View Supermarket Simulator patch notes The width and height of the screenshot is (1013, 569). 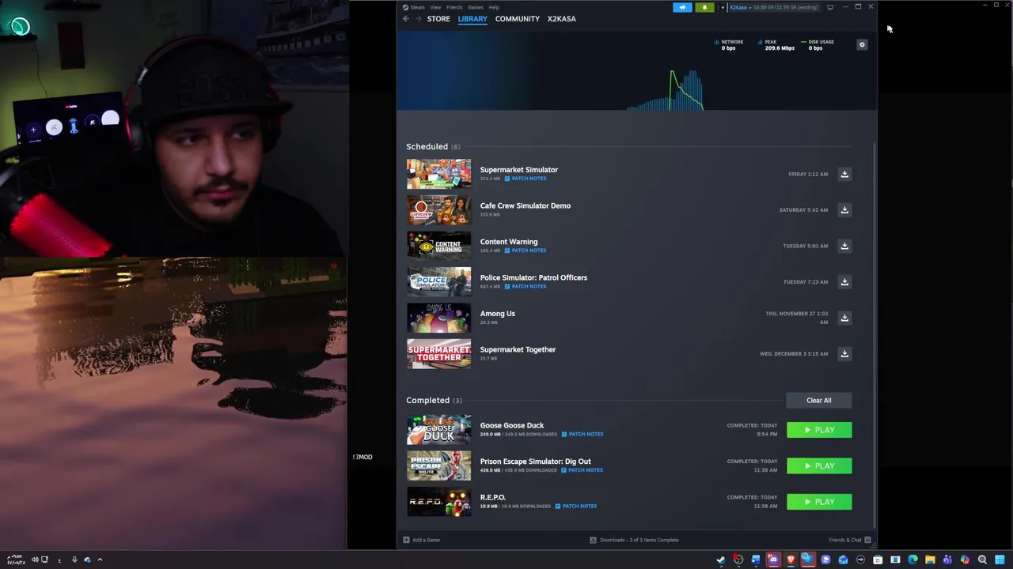(525, 179)
